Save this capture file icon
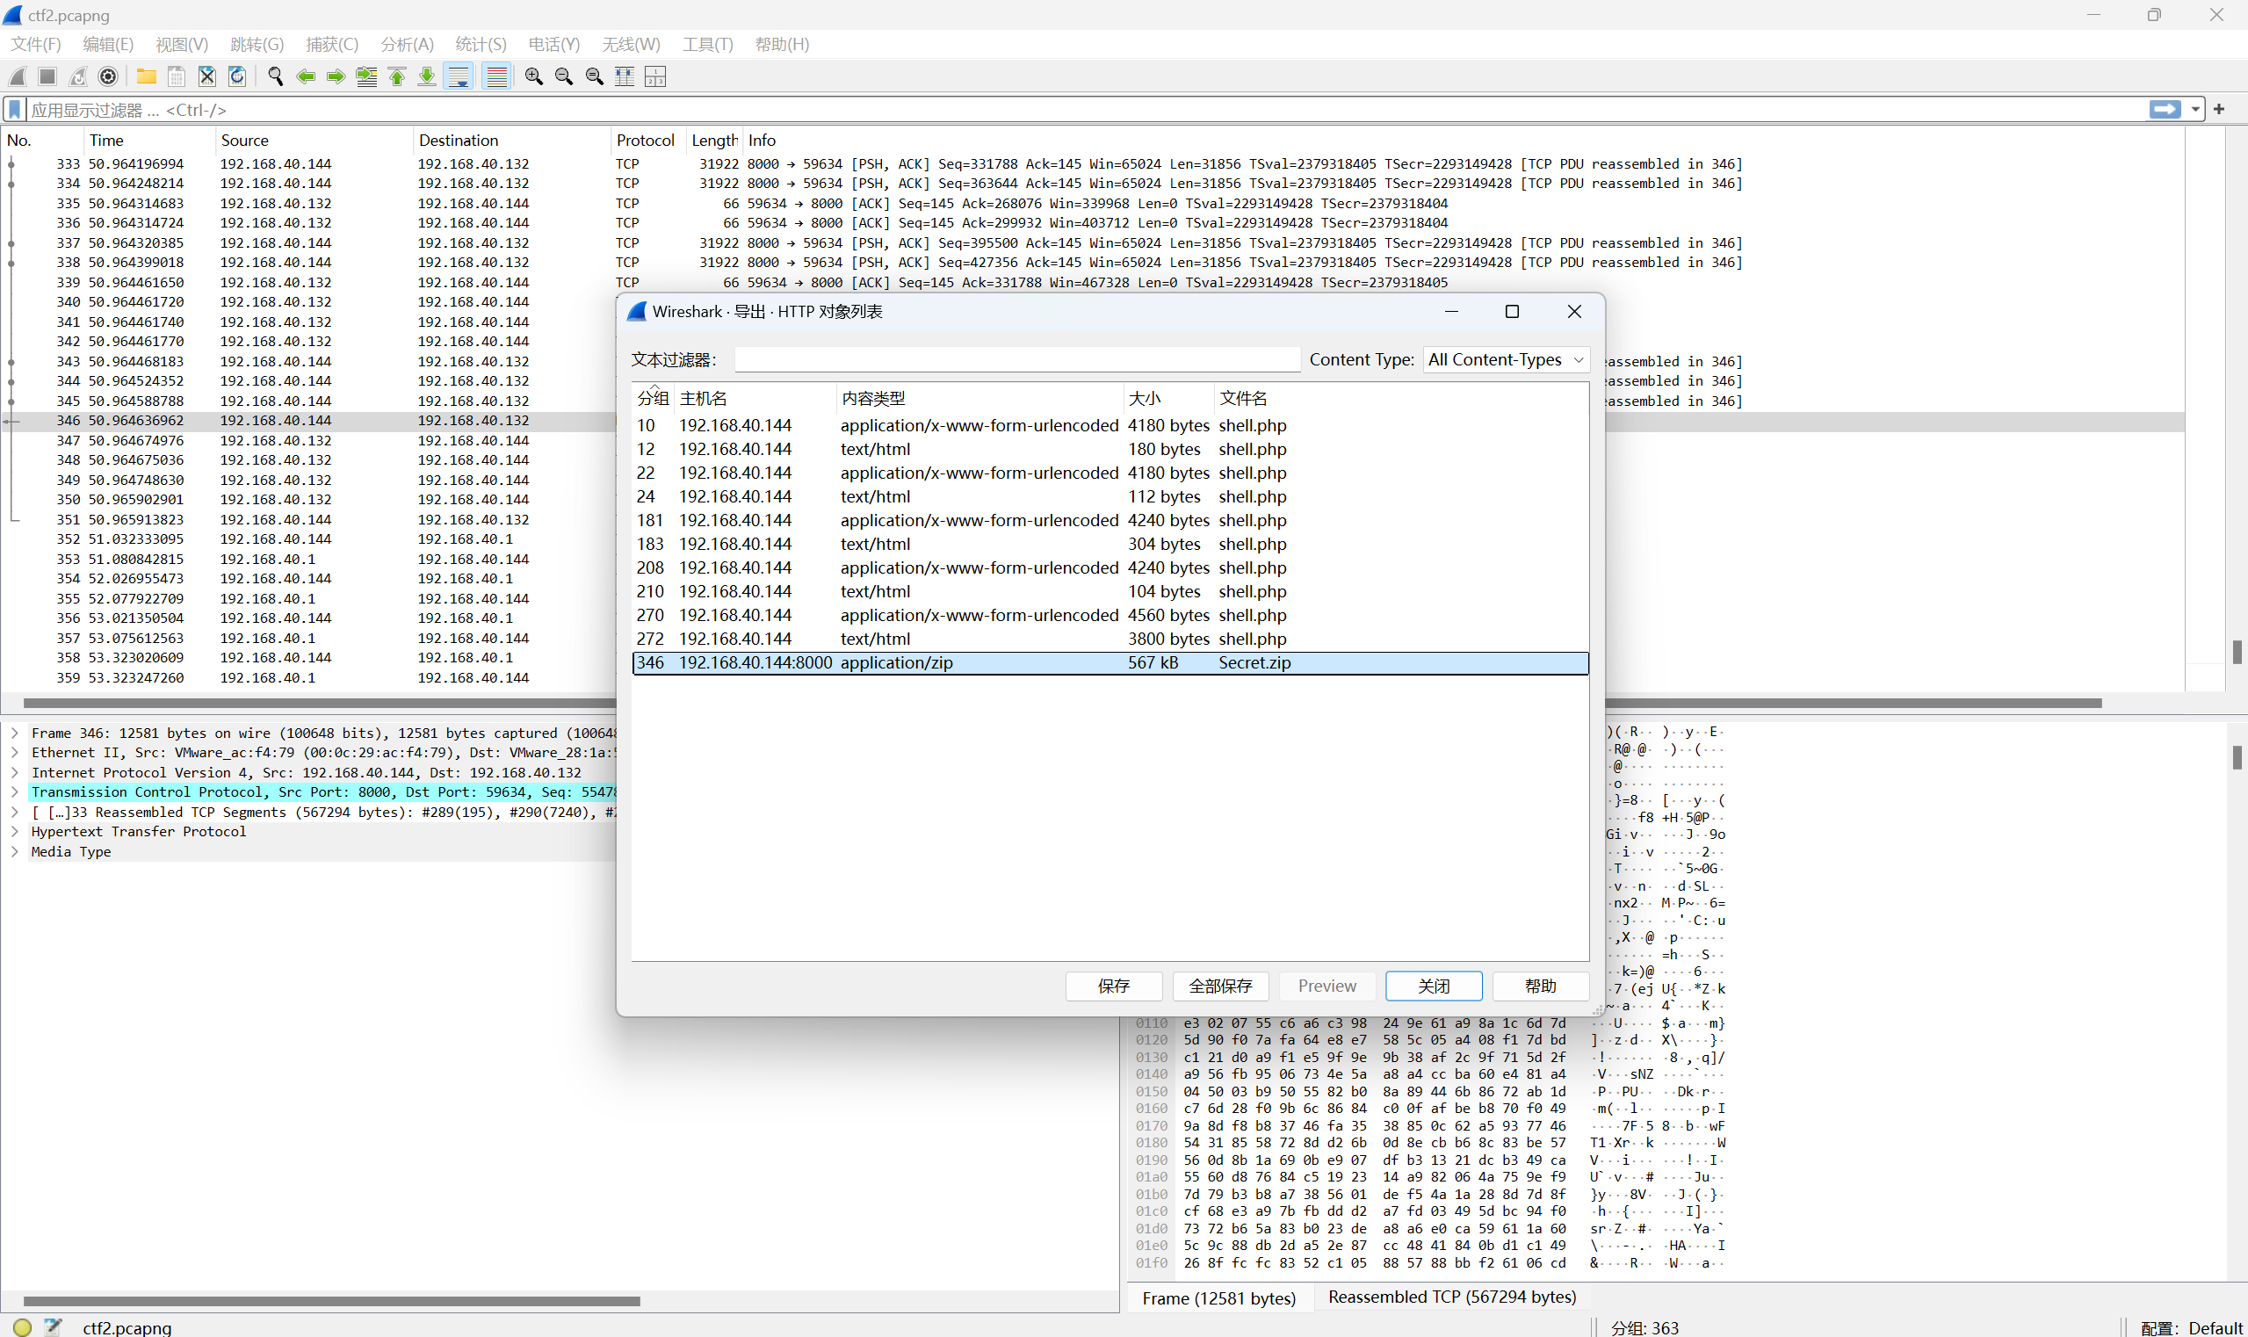 click(x=177, y=76)
